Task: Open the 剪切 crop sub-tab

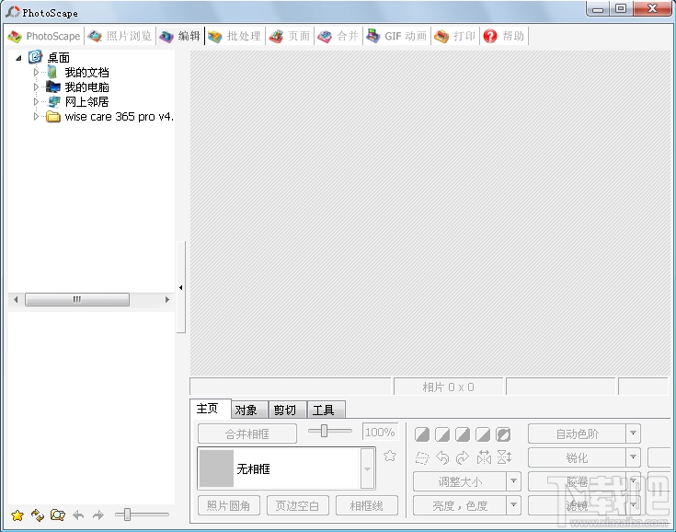Action: click(288, 410)
